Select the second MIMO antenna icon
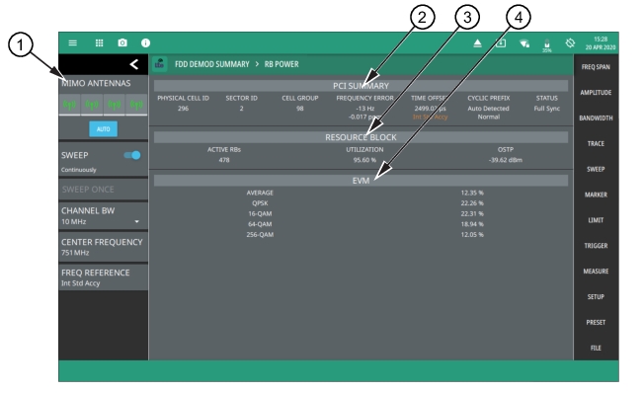The height and width of the screenshot is (393, 643). pyautogui.click(x=92, y=105)
